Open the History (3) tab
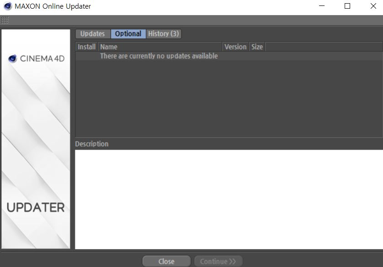This screenshot has height=267, width=383. (x=164, y=34)
